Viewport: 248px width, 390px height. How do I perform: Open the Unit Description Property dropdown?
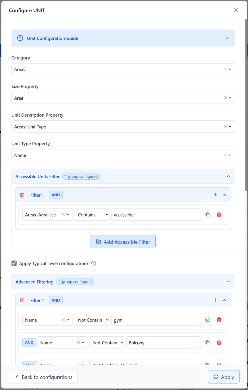[230, 126]
